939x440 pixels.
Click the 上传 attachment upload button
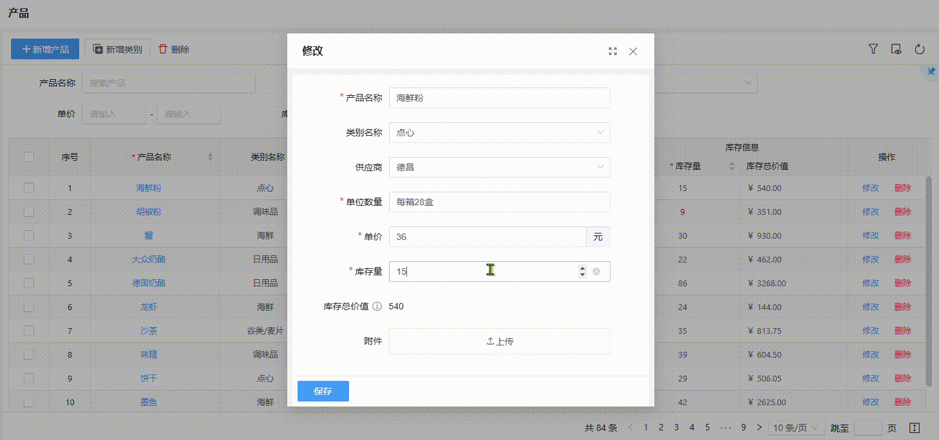click(499, 342)
